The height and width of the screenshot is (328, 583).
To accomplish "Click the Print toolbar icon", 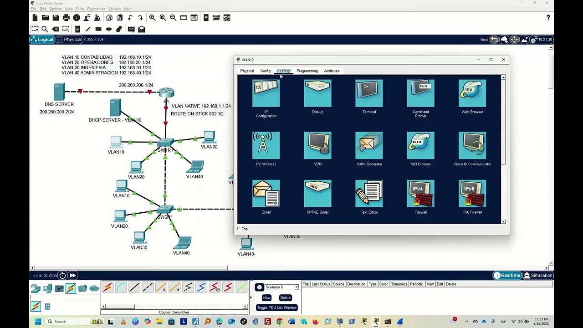I will pos(66,18).
